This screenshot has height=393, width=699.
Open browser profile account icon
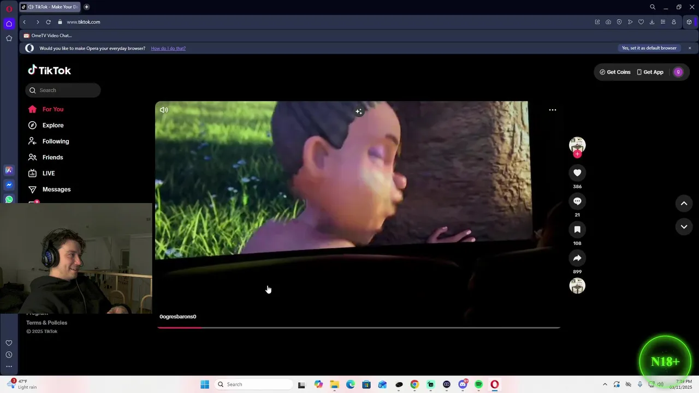tap(674, 22)
